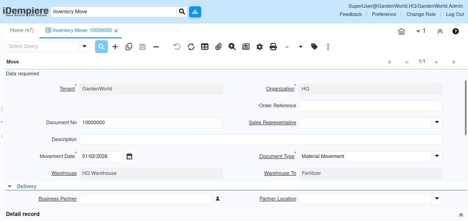
Task: Click the Refresh icon in toolbar
Action: 191,47
